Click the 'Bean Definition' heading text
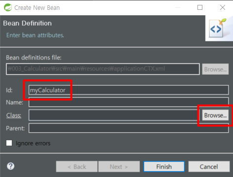233x177 pixels. coord(27,23)
